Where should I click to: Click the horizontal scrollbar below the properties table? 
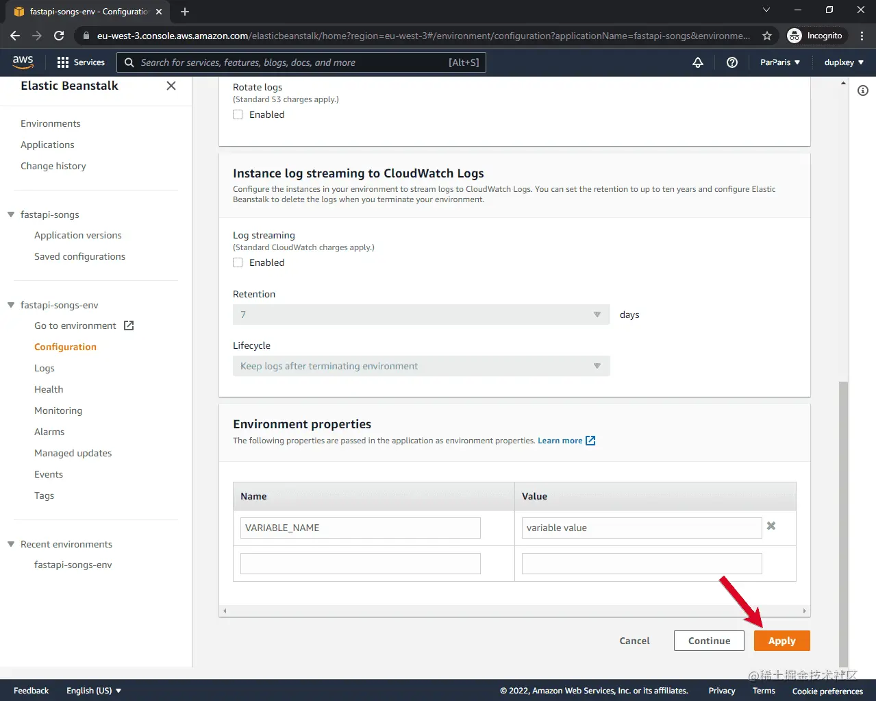click(x=514, y=610)
